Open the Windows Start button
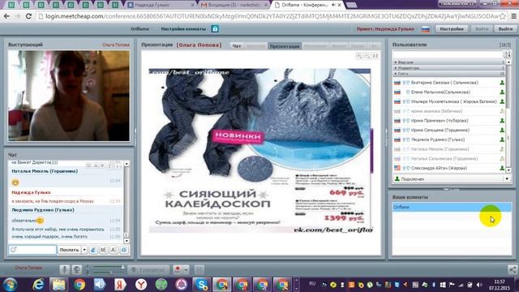Screen dimensions: 519x292 coord(10,285)
